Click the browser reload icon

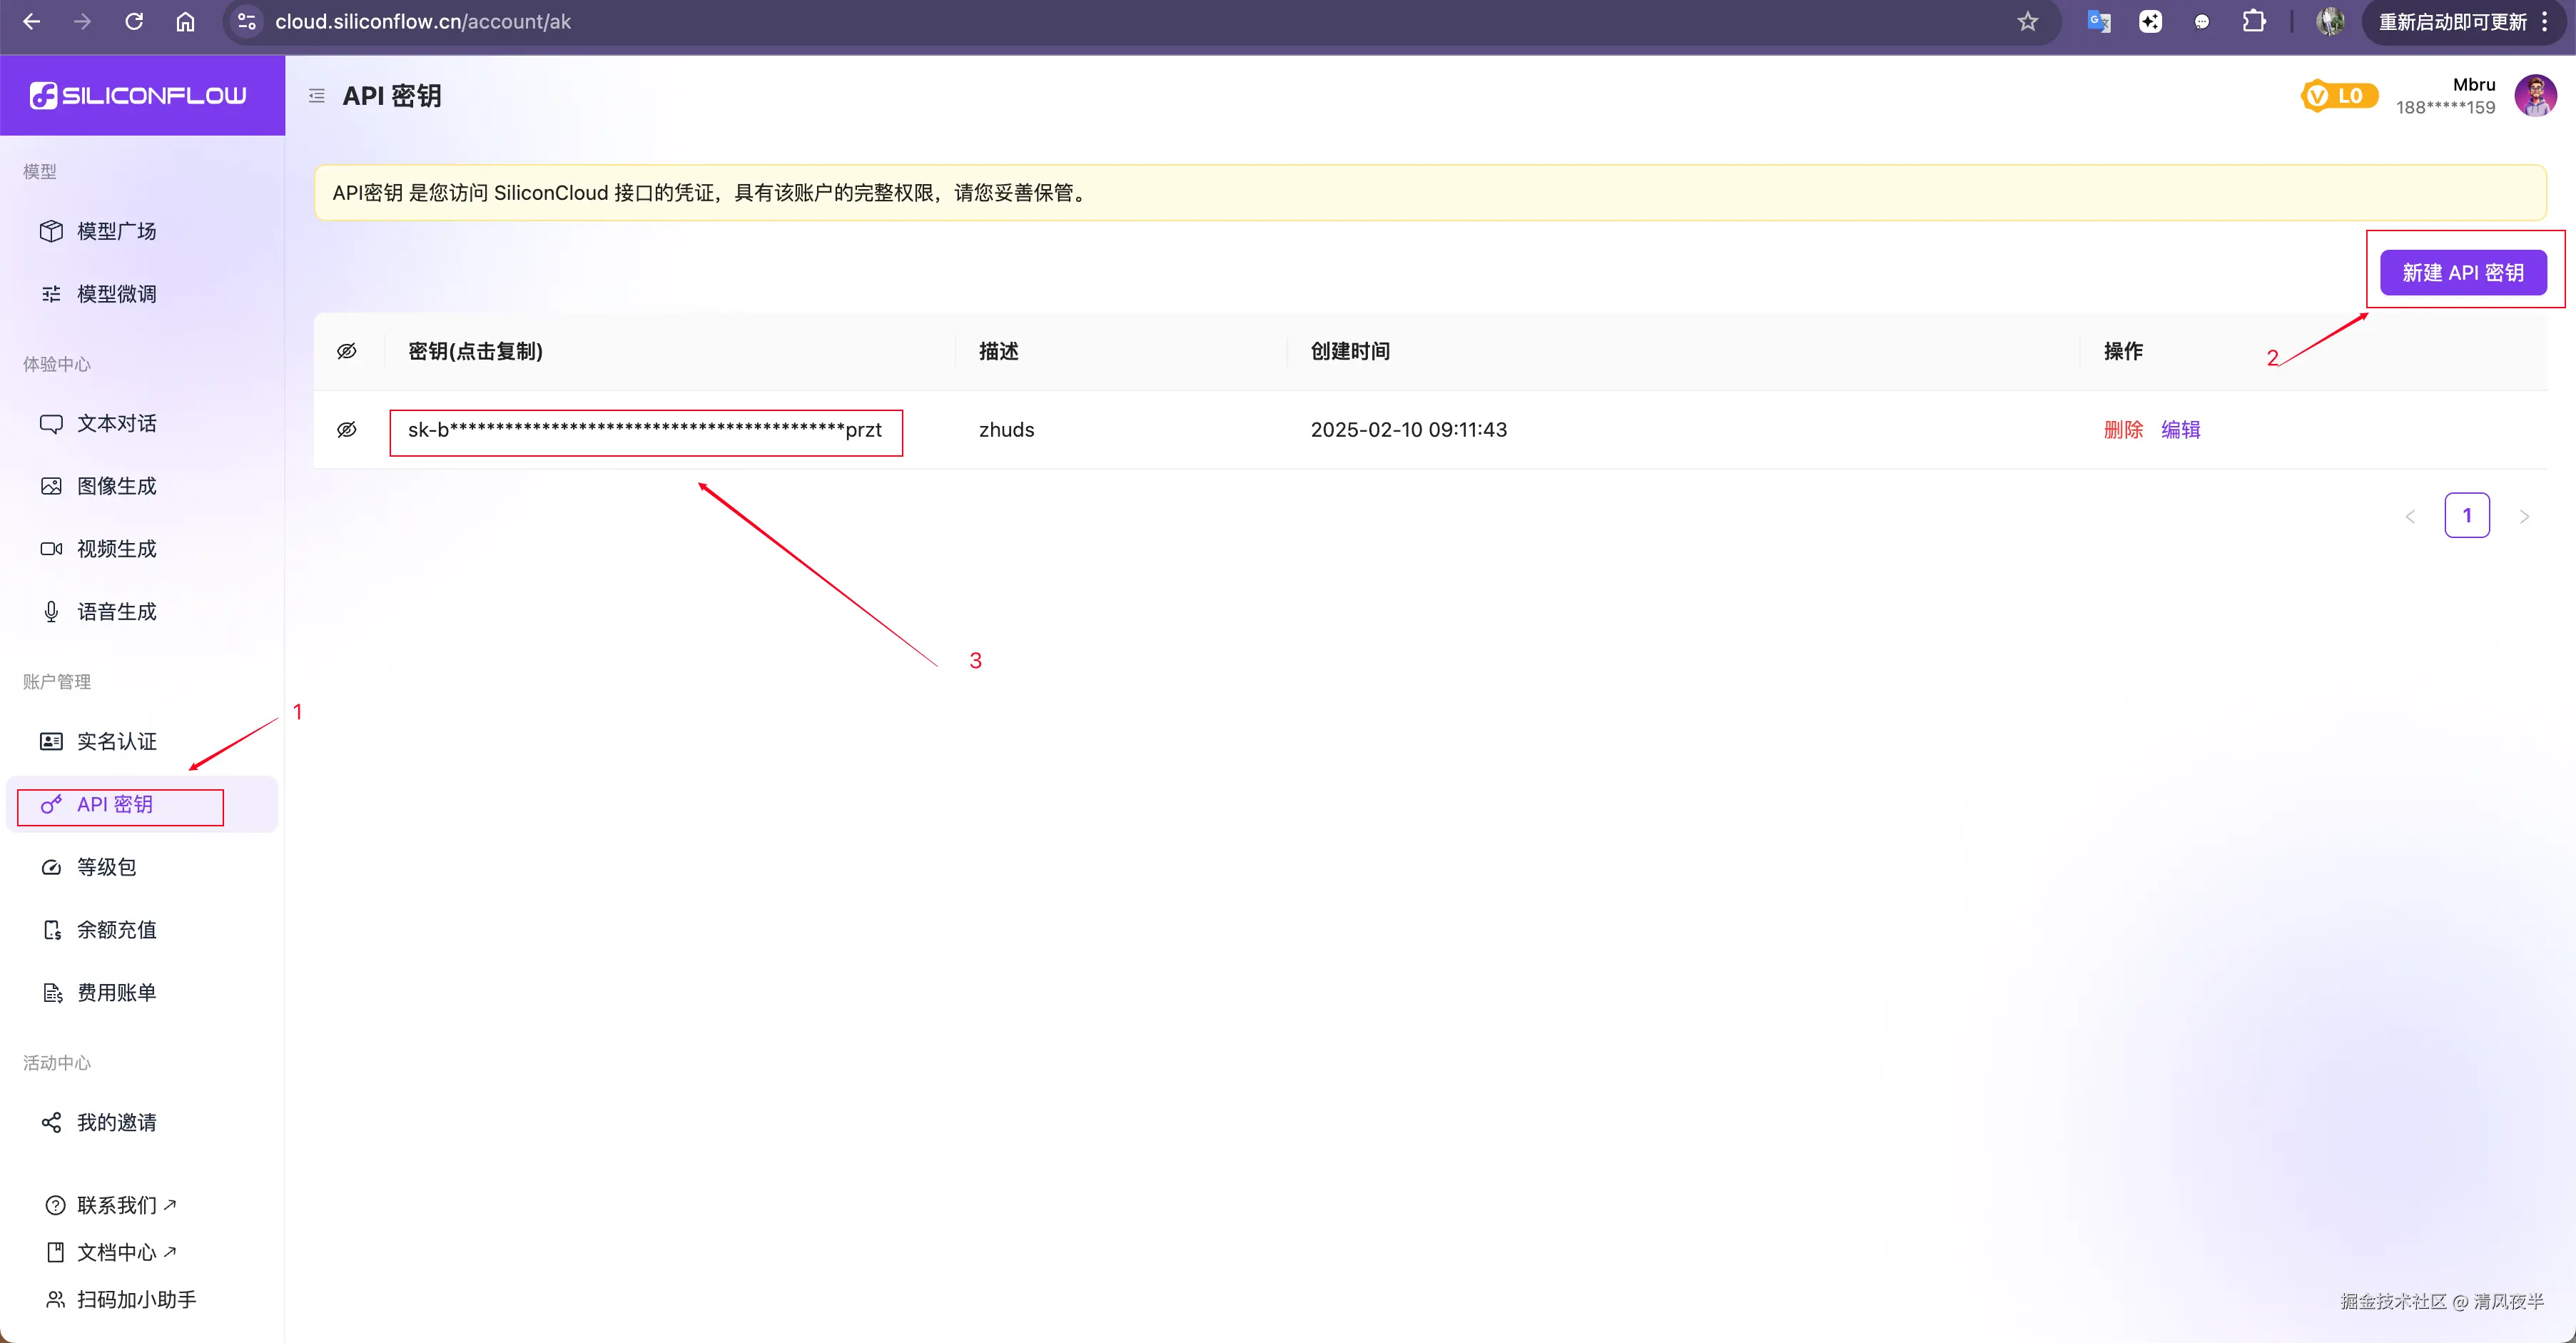(134, 22)
